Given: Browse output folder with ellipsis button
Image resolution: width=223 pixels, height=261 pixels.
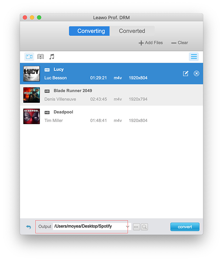Looking at the screenshot, I should pos(137,227).
